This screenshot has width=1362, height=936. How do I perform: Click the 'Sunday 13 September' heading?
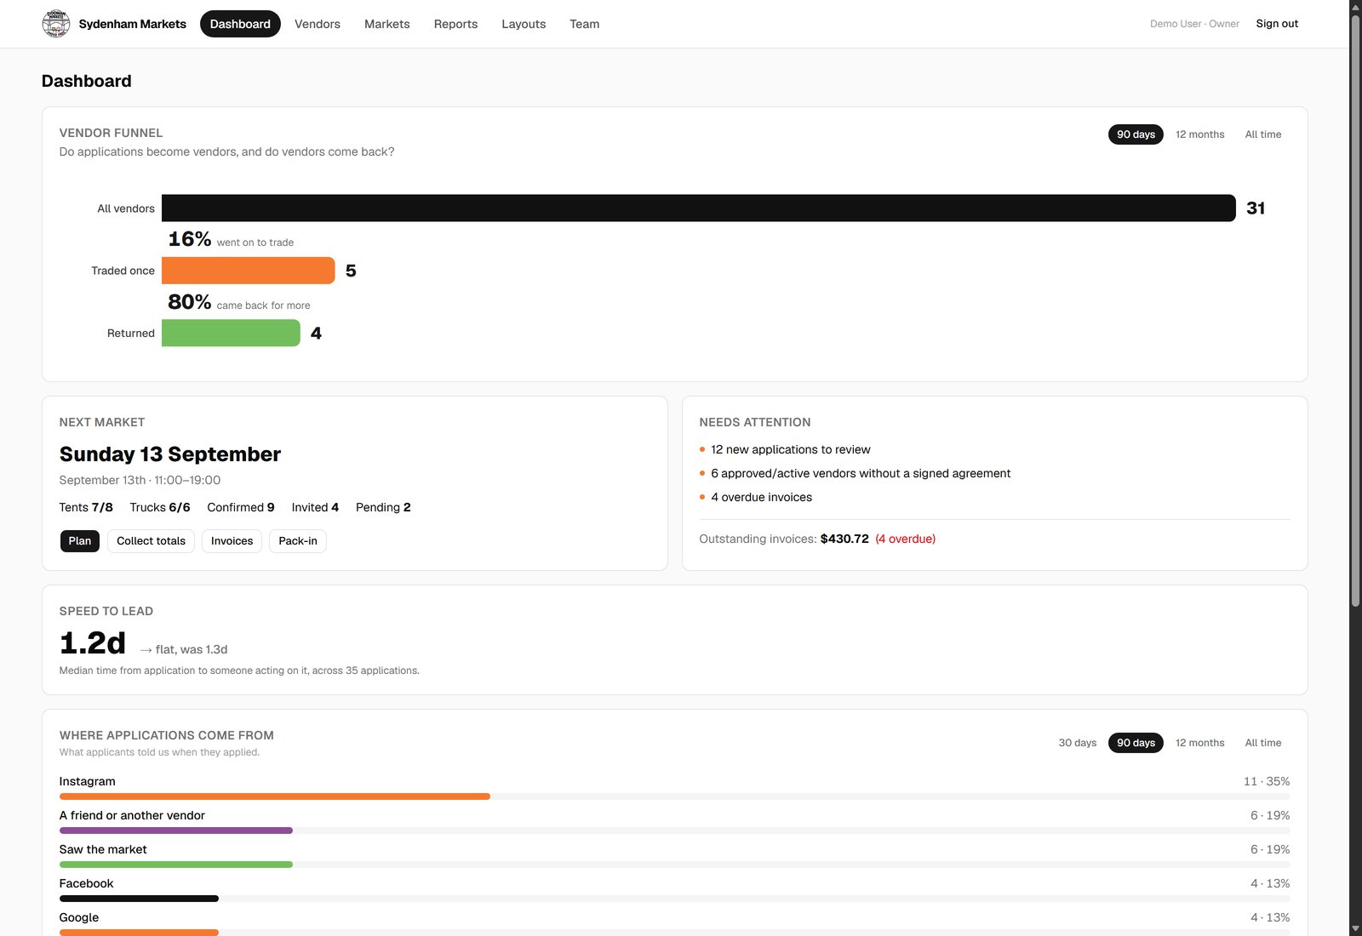coord(170,454)
